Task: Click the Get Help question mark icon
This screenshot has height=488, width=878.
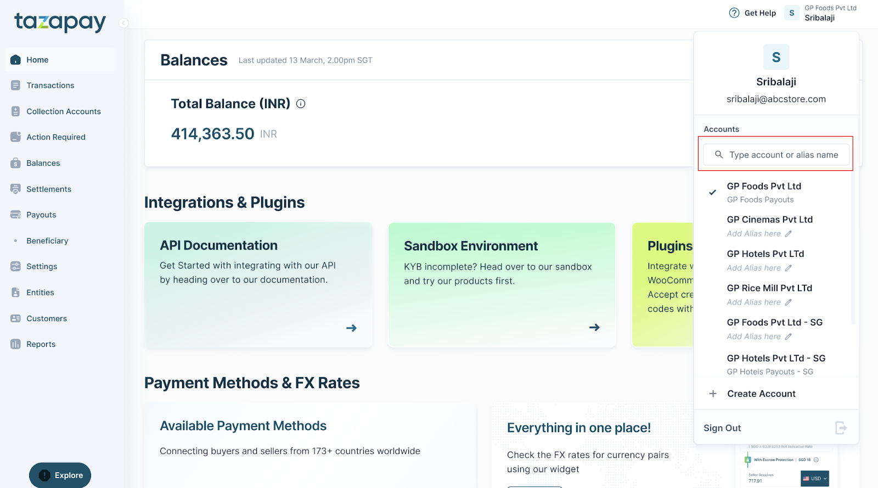Action: [734, 13]
